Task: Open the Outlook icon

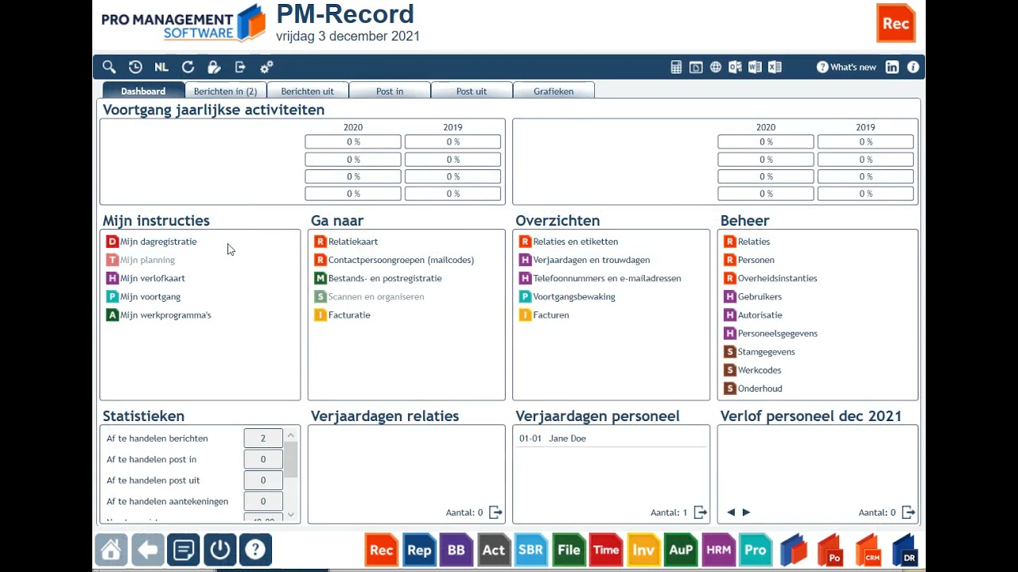Action: (735, 68)
